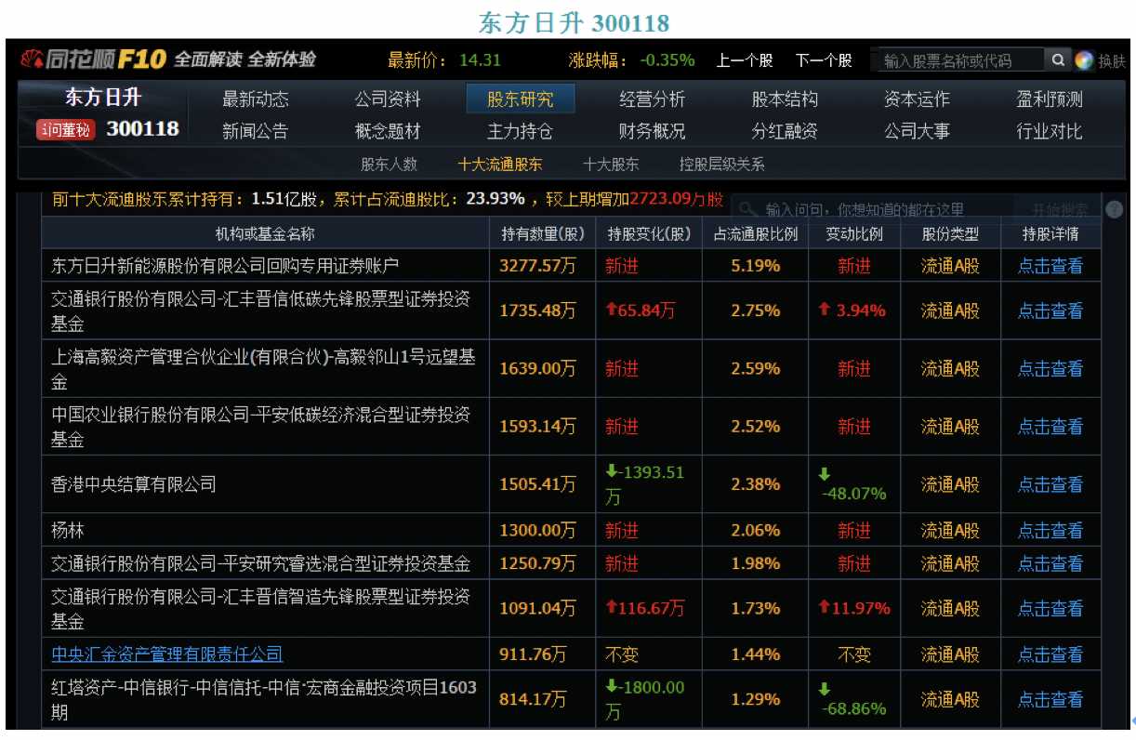Open the 盈利预测 navigation item
This screenshot has height=740, width=1136.
click(x=1049, y=99)
